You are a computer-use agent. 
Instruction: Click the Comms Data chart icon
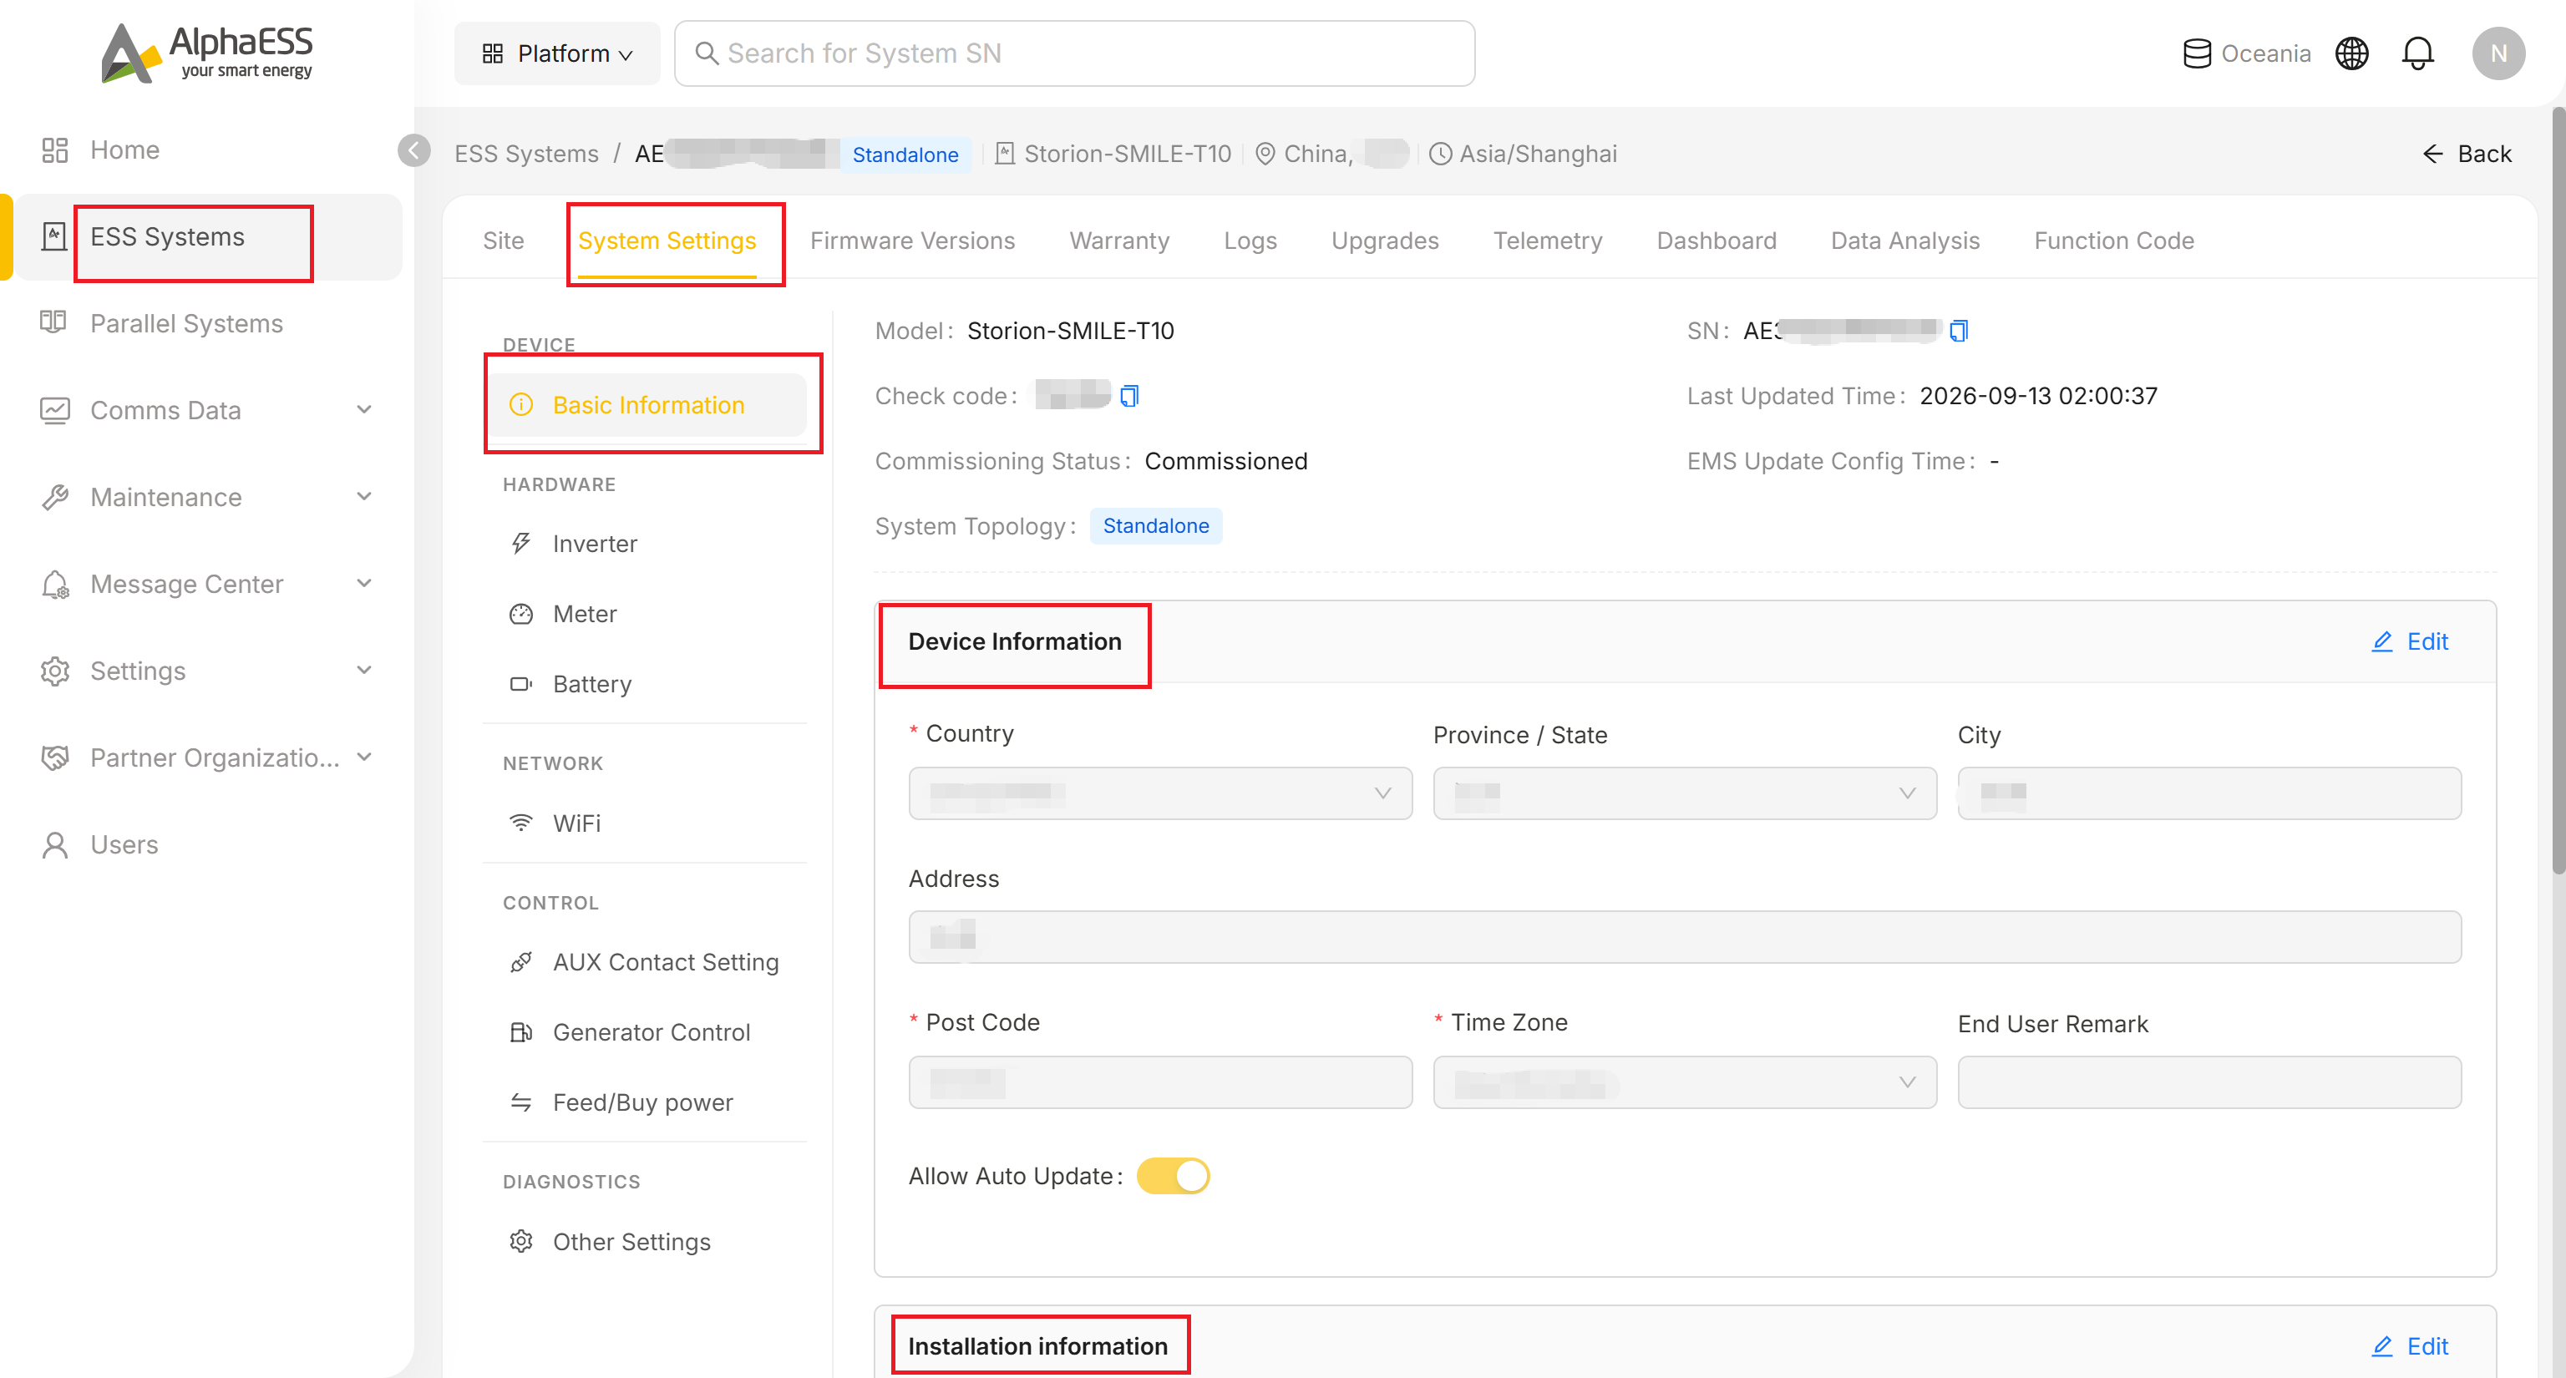[55, 410]
